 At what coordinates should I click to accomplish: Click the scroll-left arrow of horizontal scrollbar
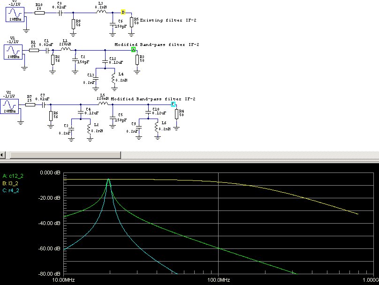tap(2, 155)
